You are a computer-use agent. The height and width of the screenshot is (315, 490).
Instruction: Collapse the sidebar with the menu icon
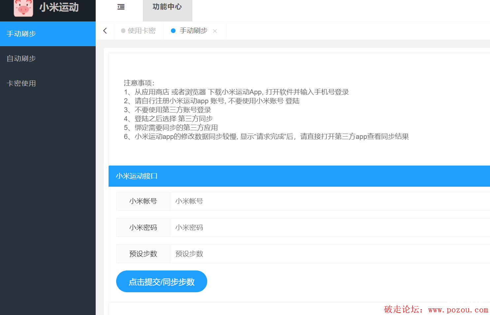(x=121, y=7)
